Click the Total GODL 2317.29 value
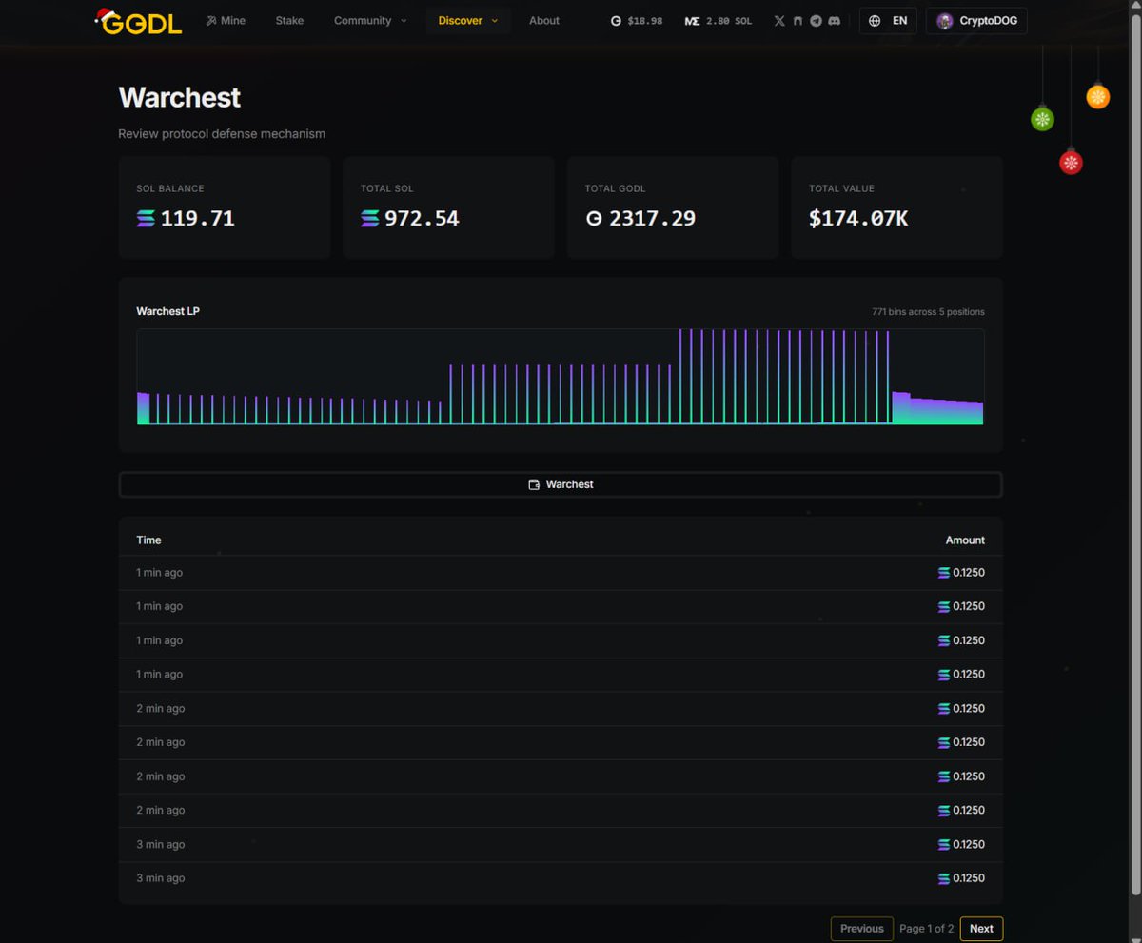The height and width of the screenshot is (943, 1142). coord(652,219)
